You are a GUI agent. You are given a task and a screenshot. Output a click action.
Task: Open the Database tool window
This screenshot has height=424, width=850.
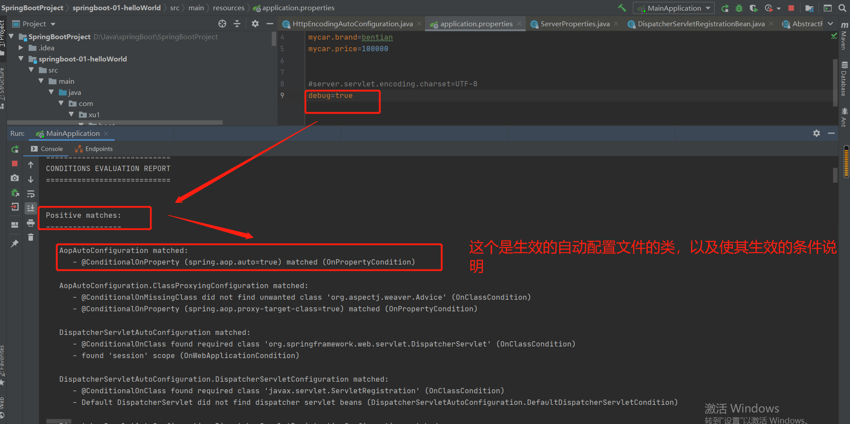coord(844,79)
